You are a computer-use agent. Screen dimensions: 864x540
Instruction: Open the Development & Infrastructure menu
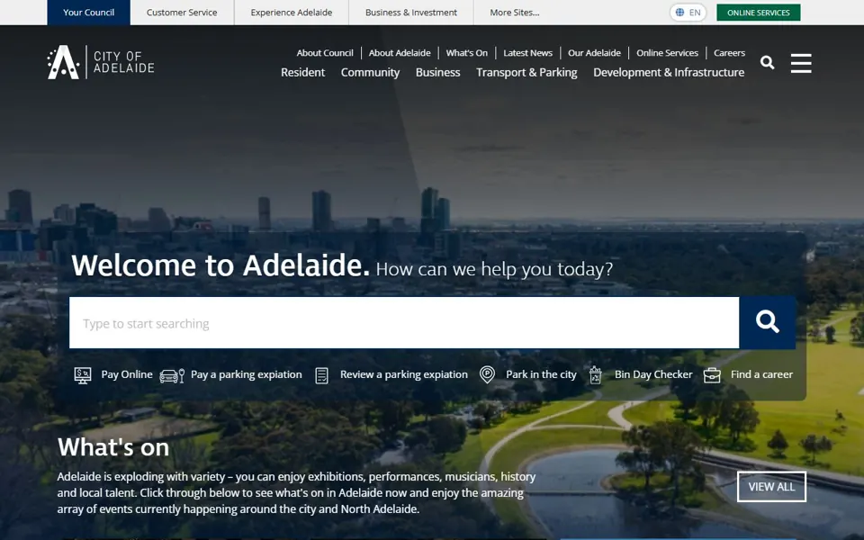coord(669,72)
